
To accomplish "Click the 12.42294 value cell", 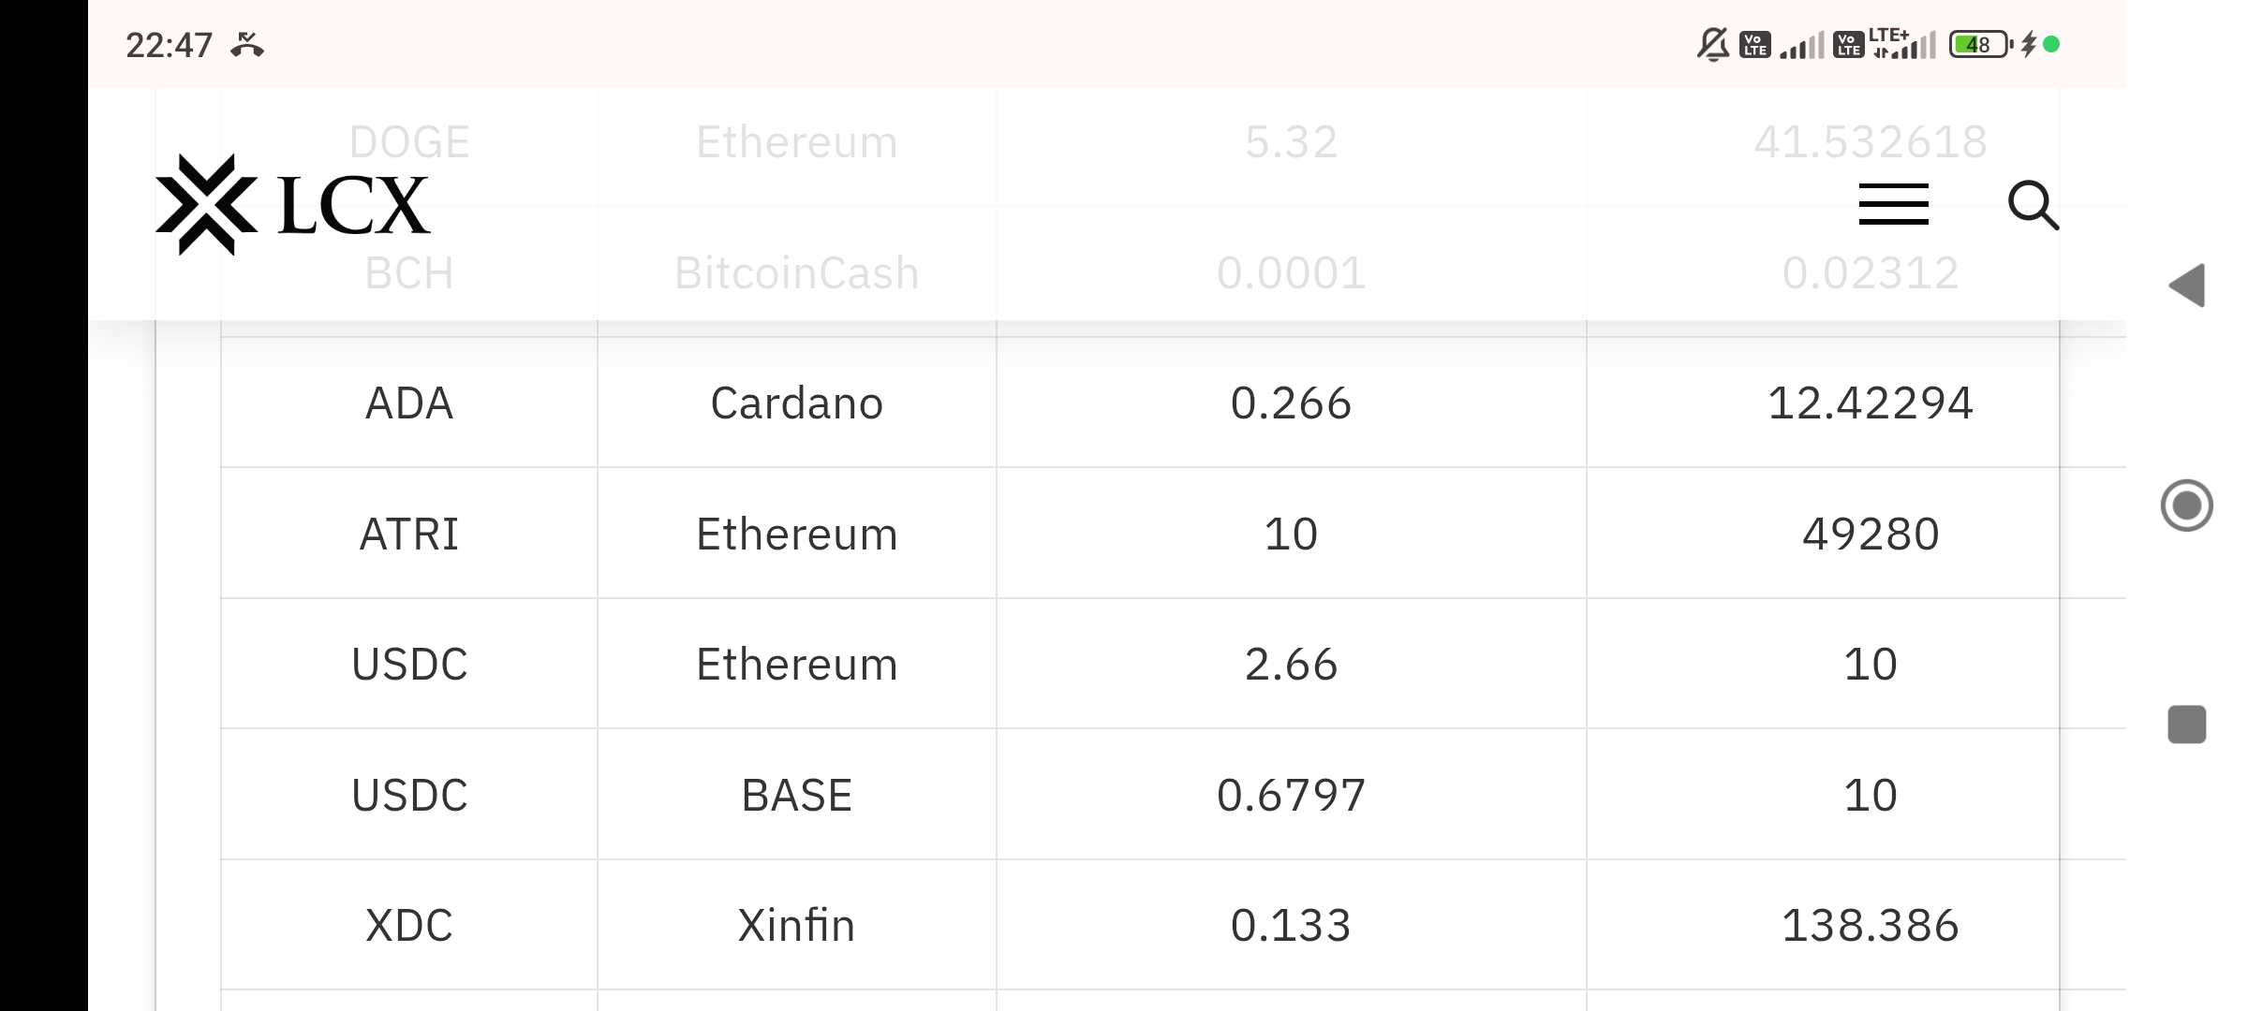I will tap(1871, 403).
